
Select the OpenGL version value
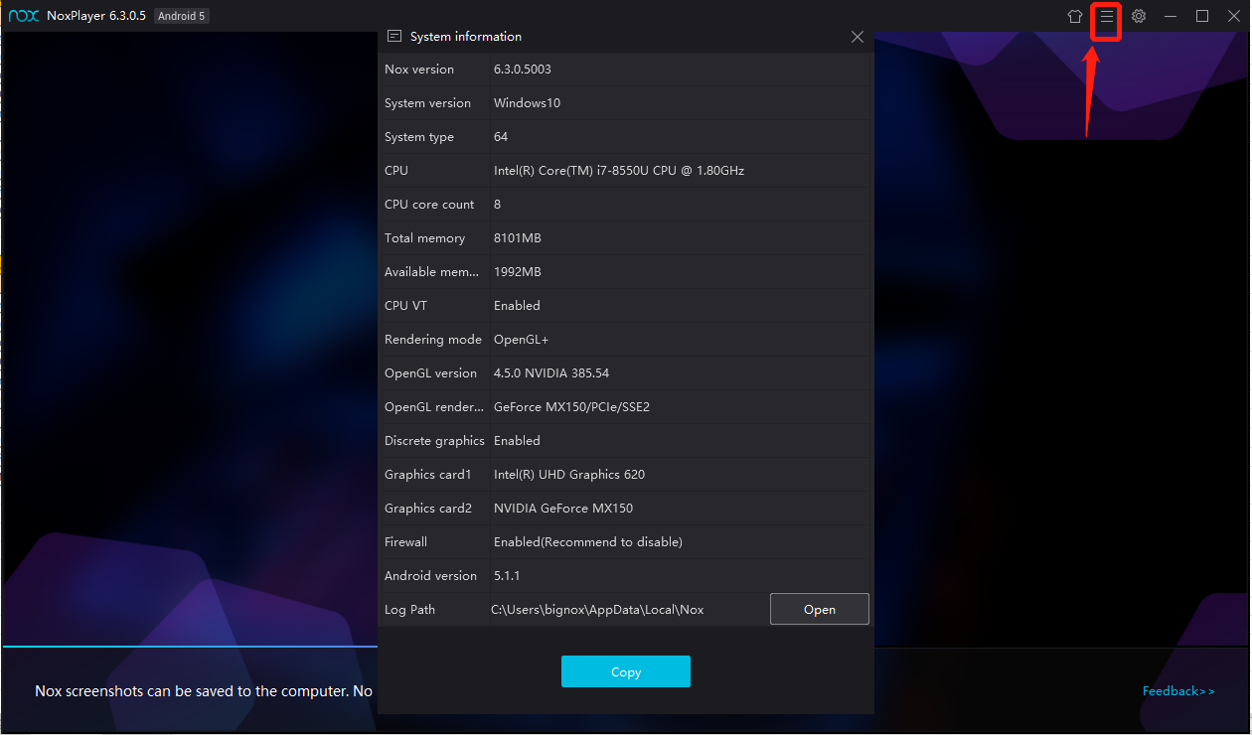point(551,373)
